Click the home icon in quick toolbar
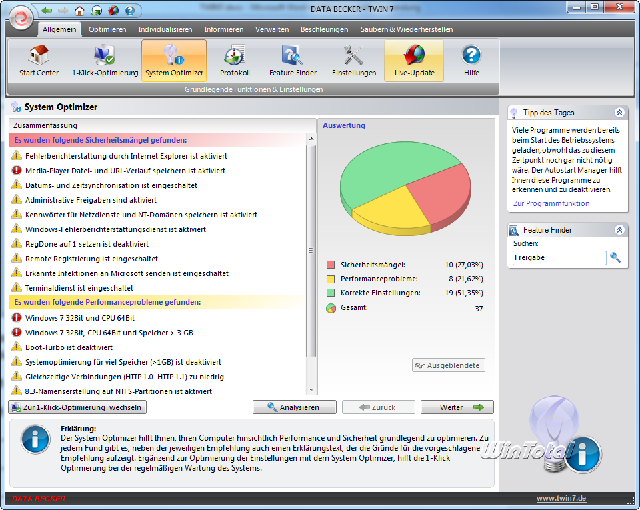This screenshot has height=510, width=640. [x=79, y=10]
